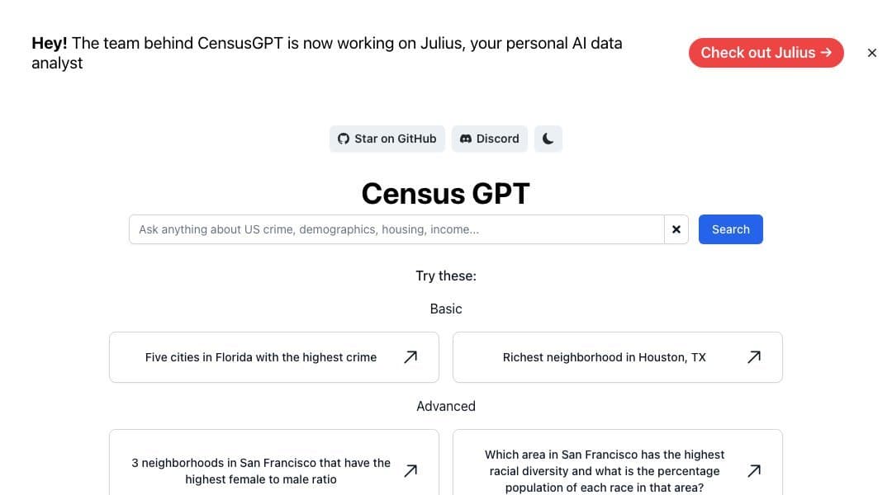The height and width of the screenshot is (495, 892).
Task: Open Star on GitHub
Action: (387, 139)
